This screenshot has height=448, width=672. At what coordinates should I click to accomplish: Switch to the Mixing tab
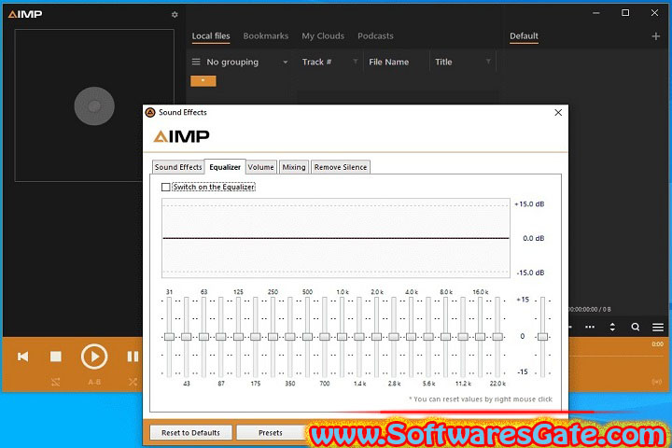click(x=294, y=167)
